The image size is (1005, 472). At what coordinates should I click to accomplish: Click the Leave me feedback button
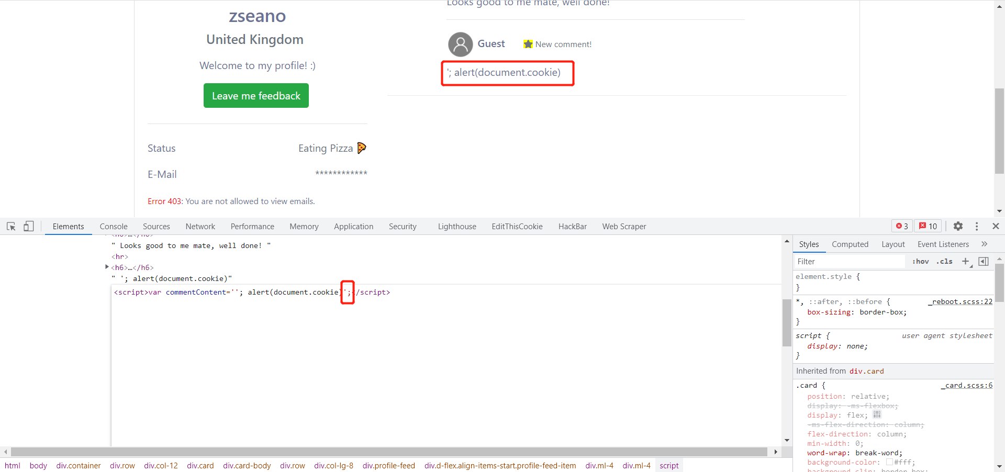coord(256,96)
